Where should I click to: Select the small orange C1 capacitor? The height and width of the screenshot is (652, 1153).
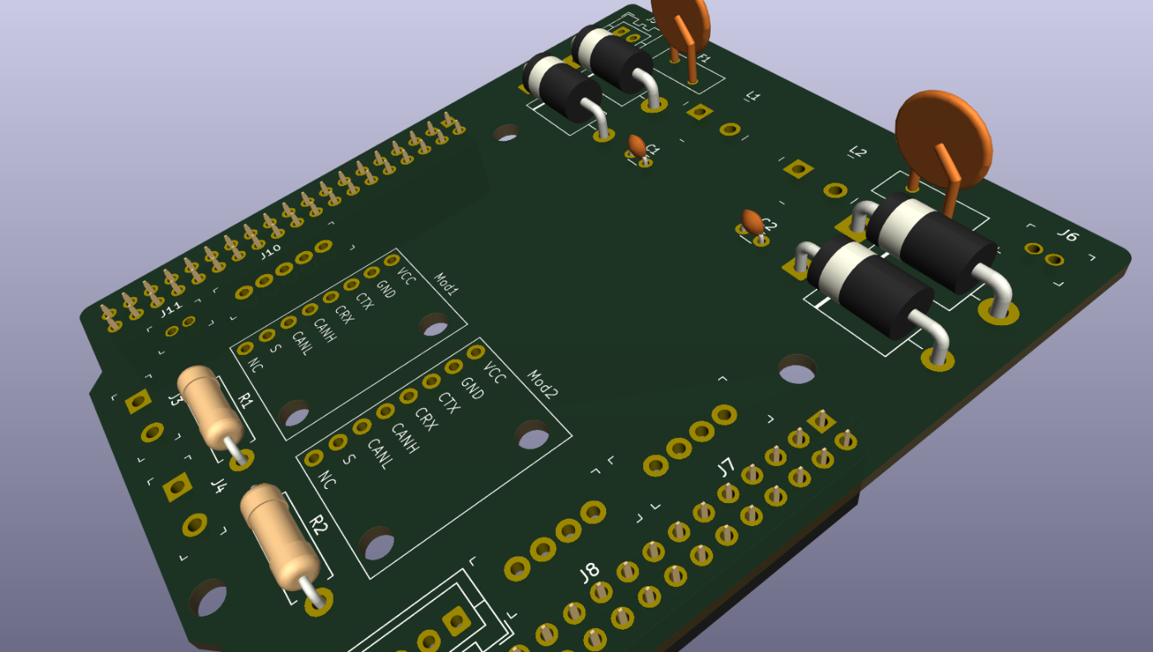[x=637, y=147]
